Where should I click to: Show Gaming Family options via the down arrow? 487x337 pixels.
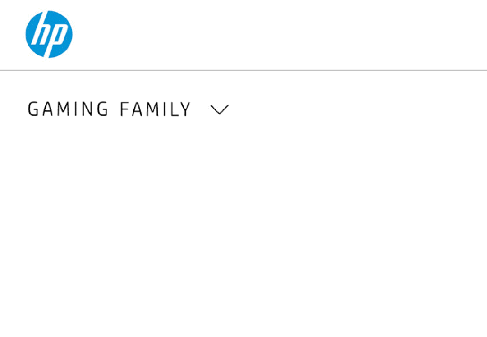point(220,109)
